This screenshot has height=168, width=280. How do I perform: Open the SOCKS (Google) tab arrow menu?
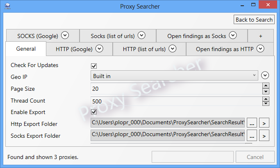[x=65, y=35]
